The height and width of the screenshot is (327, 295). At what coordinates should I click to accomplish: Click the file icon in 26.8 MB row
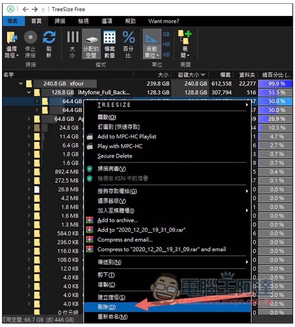(x=37, y=189)
